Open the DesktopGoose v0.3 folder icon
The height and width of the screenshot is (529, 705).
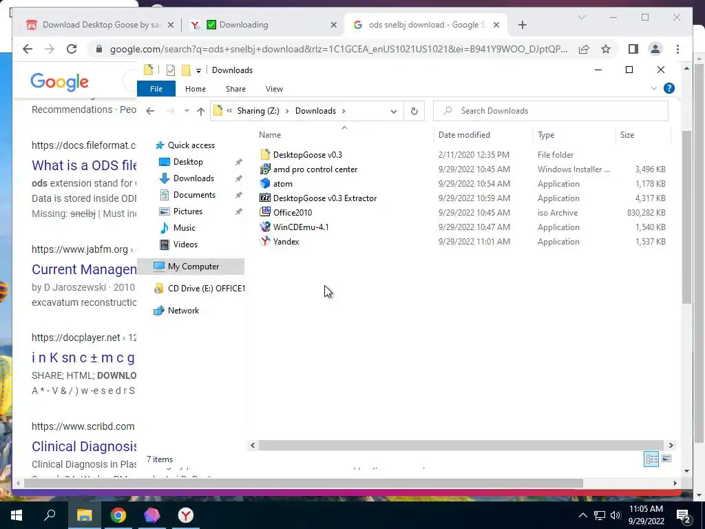tap(265, 155)
